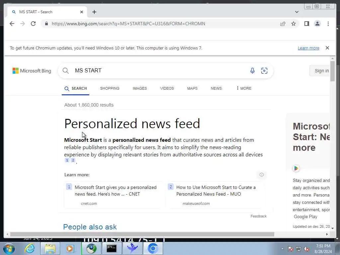
Task: Show hidden system tray icons
Action: [x=282, y=249]
